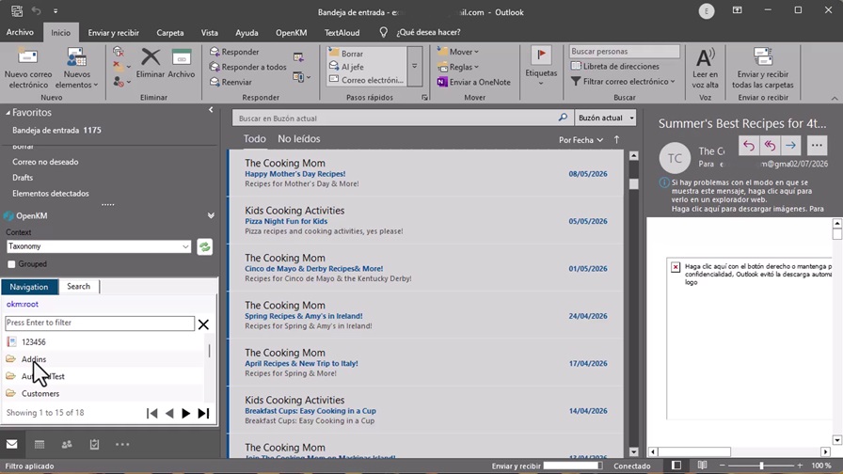Open the Customers folder

pyautogui.click(x=40, y=393)
